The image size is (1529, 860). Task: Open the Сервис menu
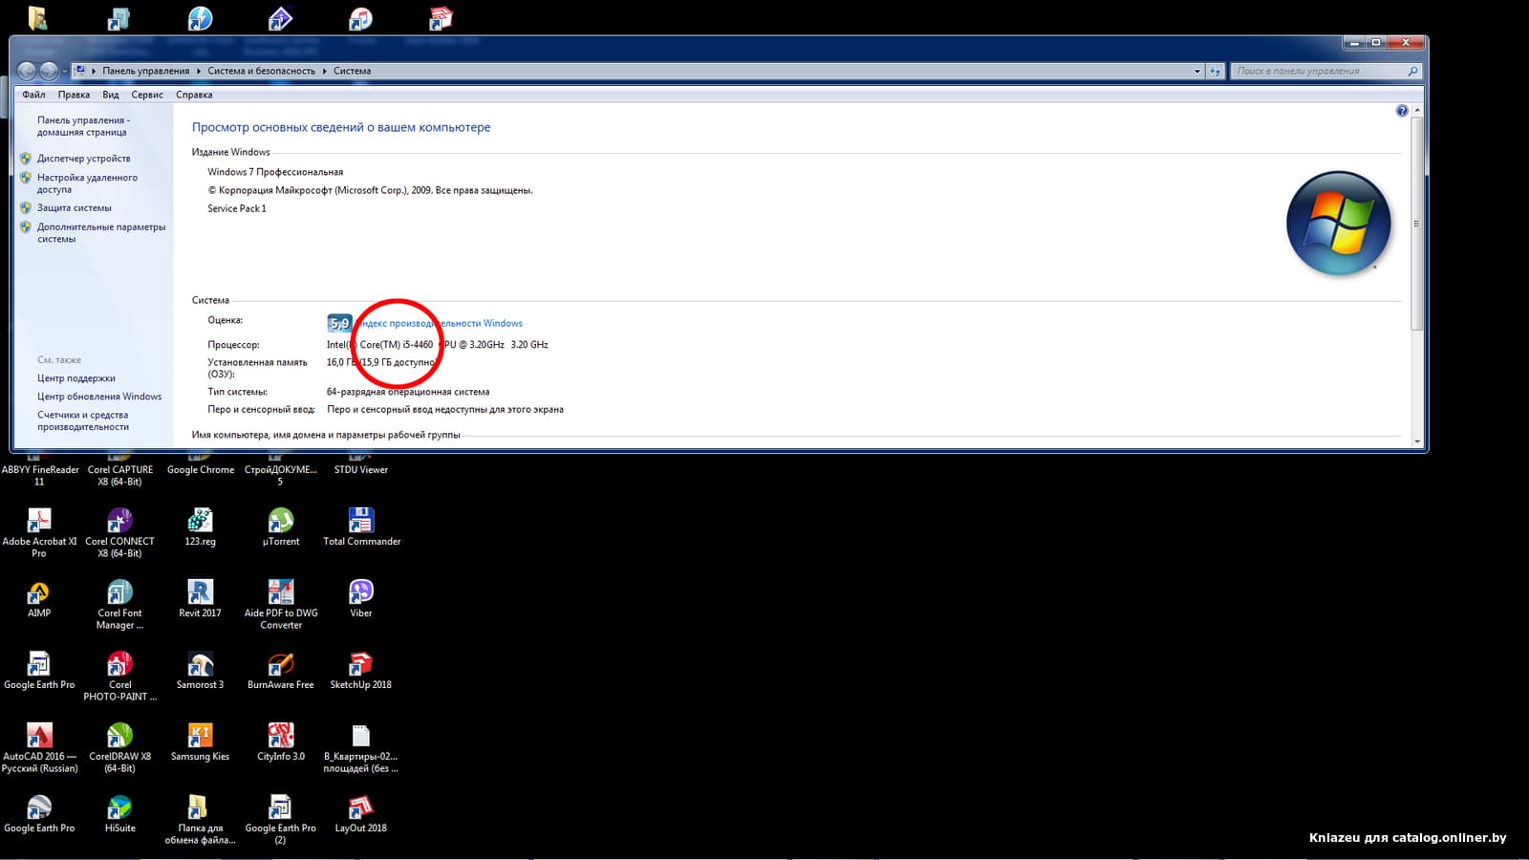pos(147,95)
